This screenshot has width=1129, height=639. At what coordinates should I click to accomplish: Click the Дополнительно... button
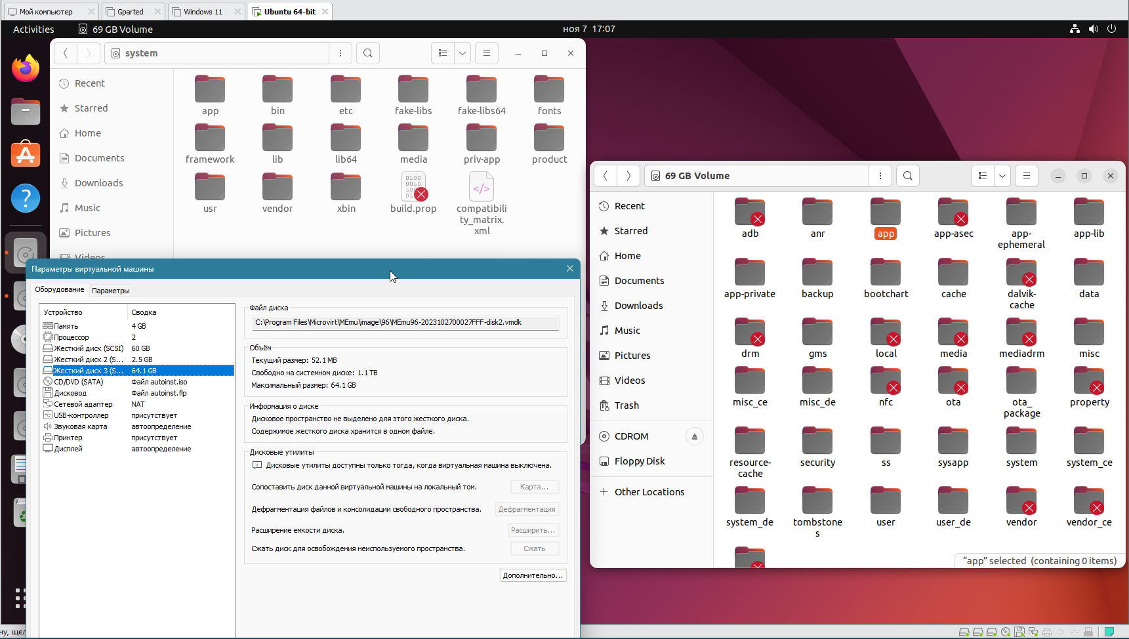click(x=533, y=575)
